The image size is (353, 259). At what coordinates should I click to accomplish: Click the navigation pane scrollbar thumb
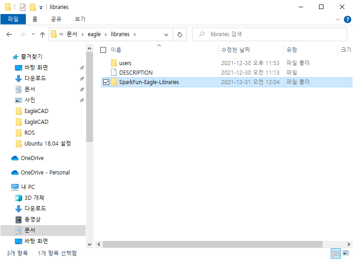coord(89,97)
